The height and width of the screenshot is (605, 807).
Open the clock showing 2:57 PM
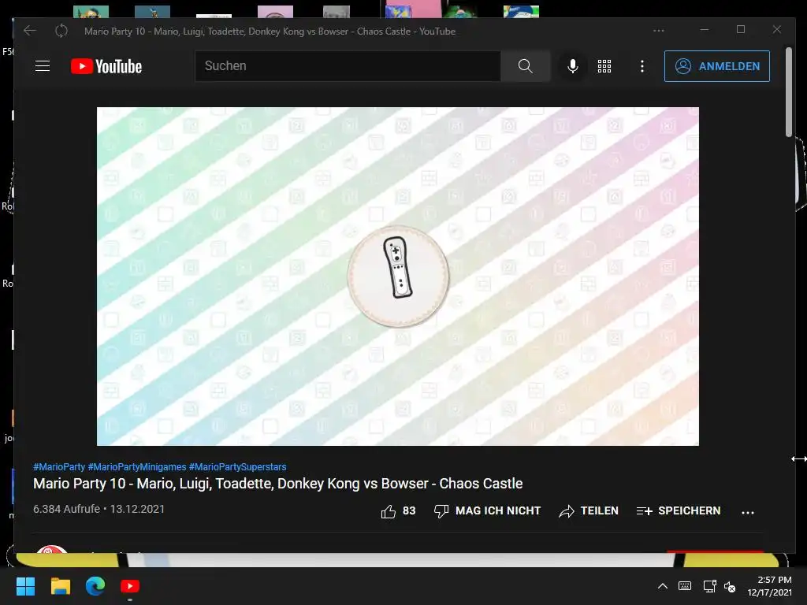click(x=769, y=586)
